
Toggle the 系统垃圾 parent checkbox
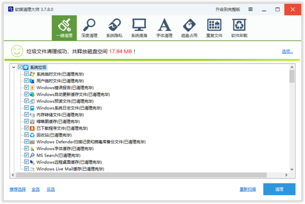coord(20,67)
